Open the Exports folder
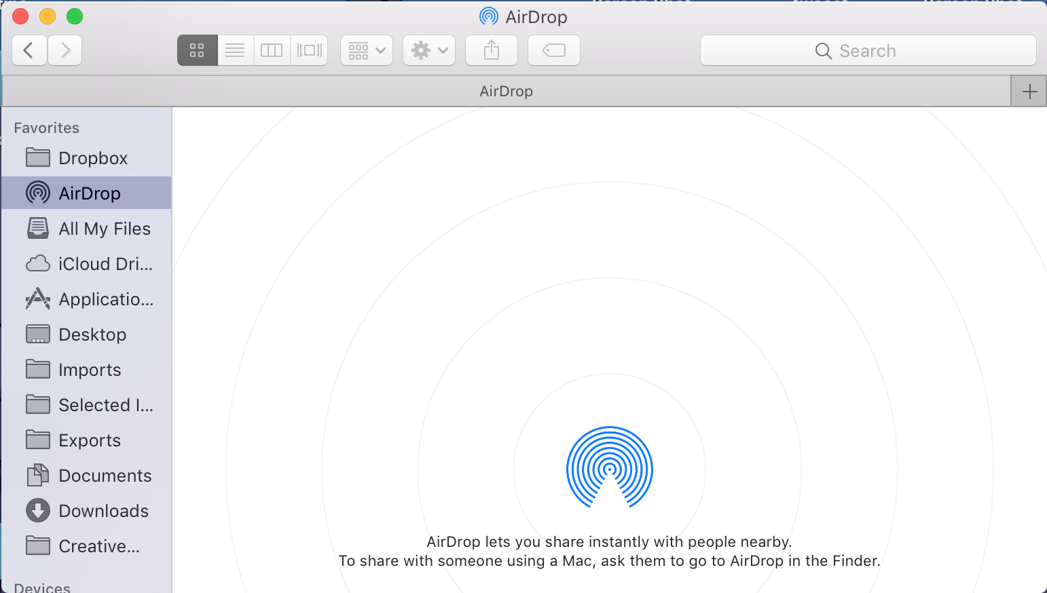 86,440
